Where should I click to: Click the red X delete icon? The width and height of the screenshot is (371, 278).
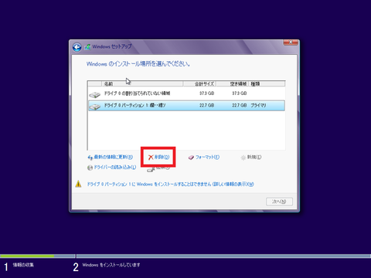coord(151,157)
